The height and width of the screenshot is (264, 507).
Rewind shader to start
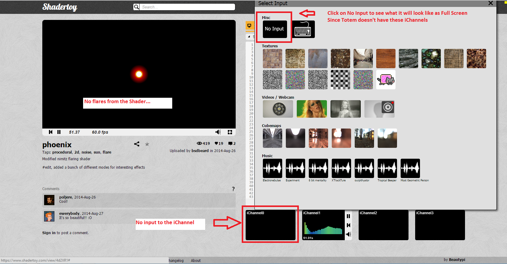coord(50,132)
